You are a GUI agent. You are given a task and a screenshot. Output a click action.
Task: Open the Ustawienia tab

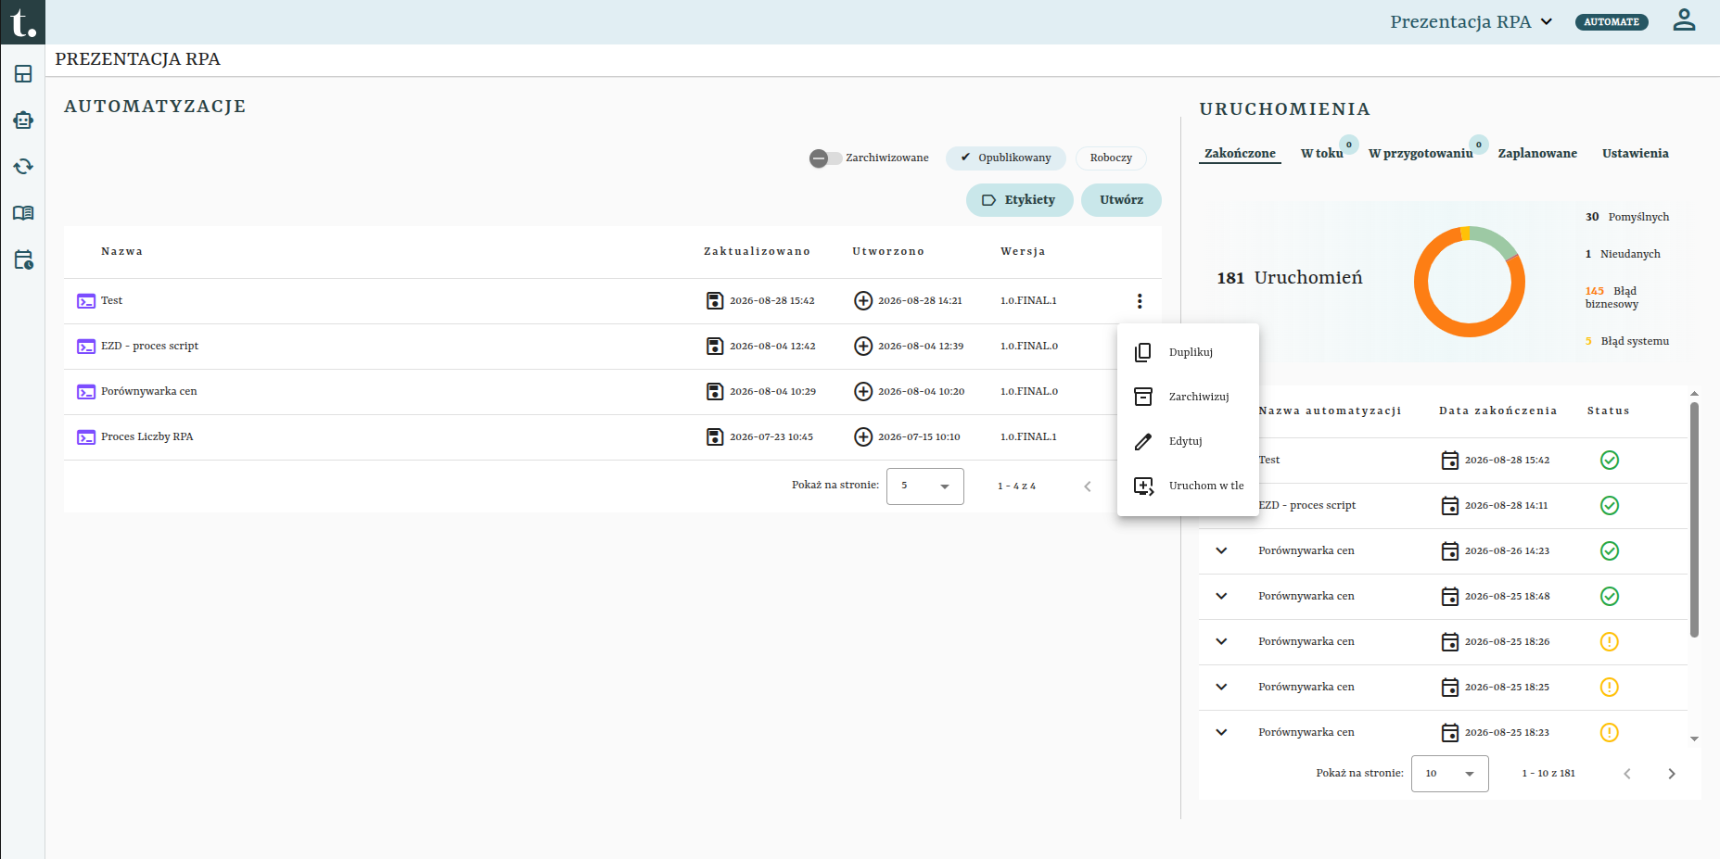(x=1635, y=154)
